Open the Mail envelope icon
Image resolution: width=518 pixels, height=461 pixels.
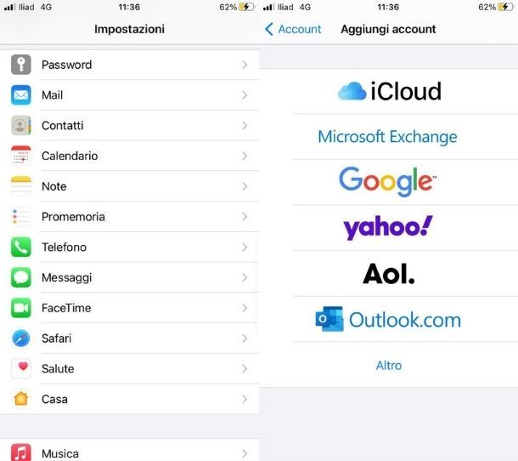coord(21,95)
